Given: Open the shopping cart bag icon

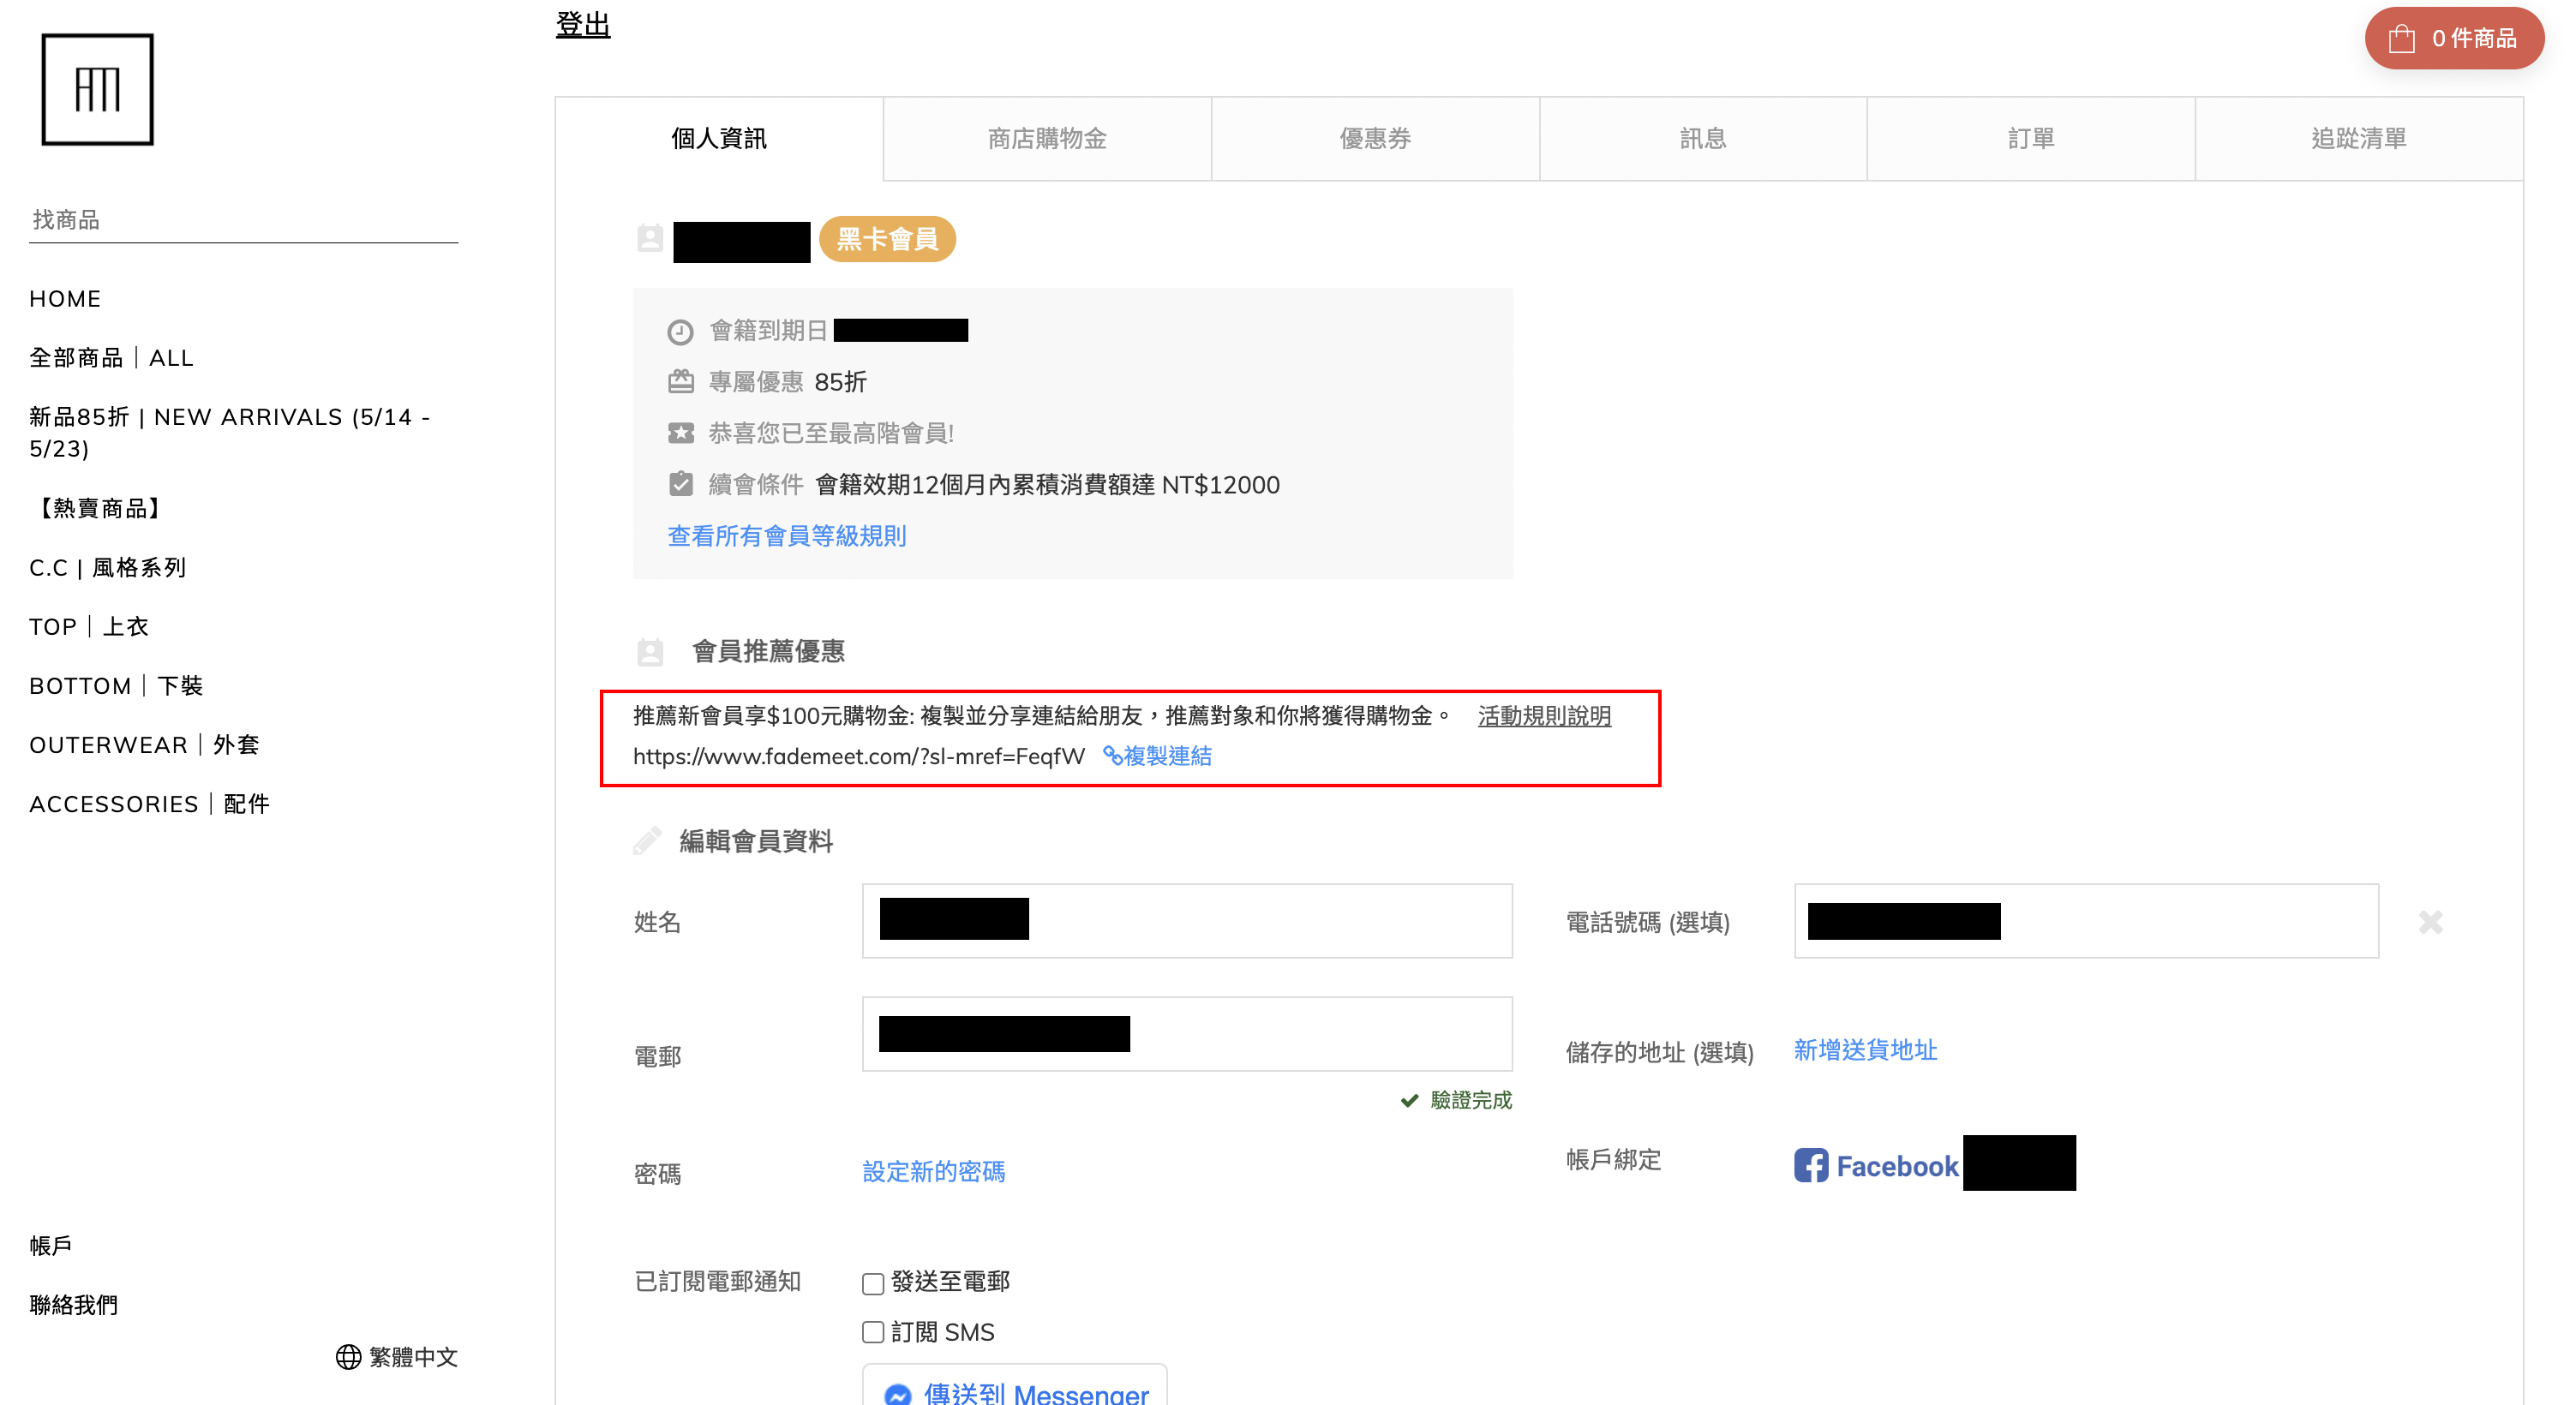Looking at the screenshot, I should [x=2401, y=39].
